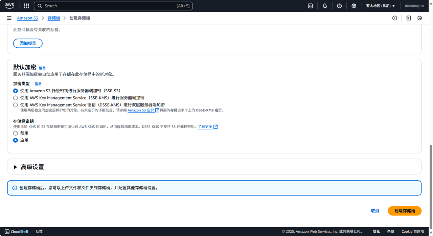Image resolution: width=433 pixels, height=236 pixels.
Task: Click 添加标签 button
Action: point(28,43)
